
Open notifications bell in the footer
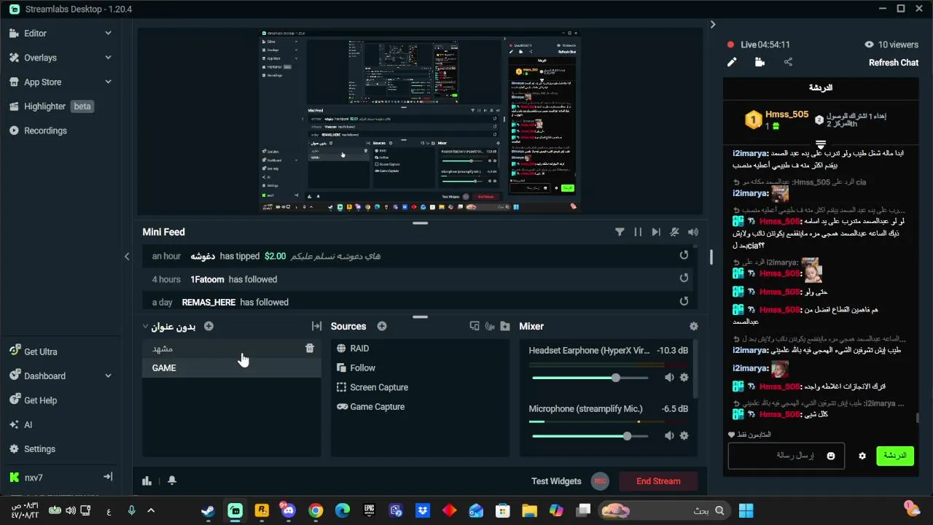click(x=172, y=481)
